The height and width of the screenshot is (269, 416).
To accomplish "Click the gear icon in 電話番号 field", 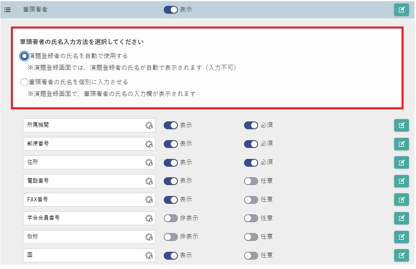I will 149,181.
